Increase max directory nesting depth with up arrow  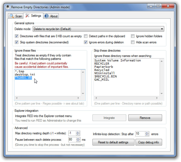(78, 132)
